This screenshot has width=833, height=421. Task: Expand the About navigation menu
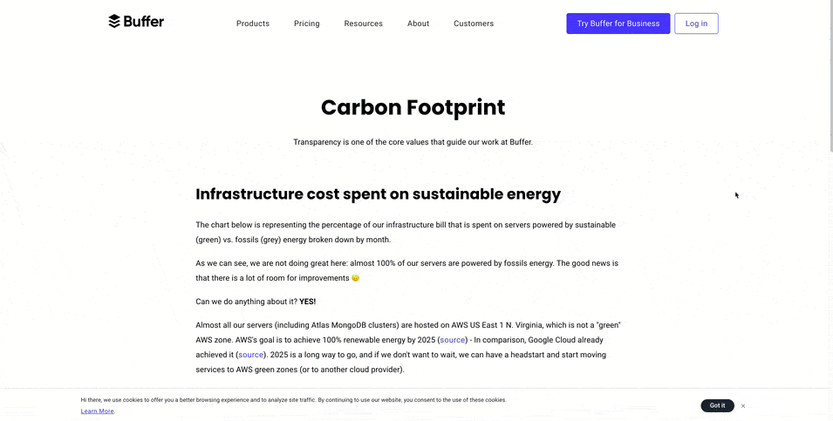pyautogui.click(x=418, y=24)
